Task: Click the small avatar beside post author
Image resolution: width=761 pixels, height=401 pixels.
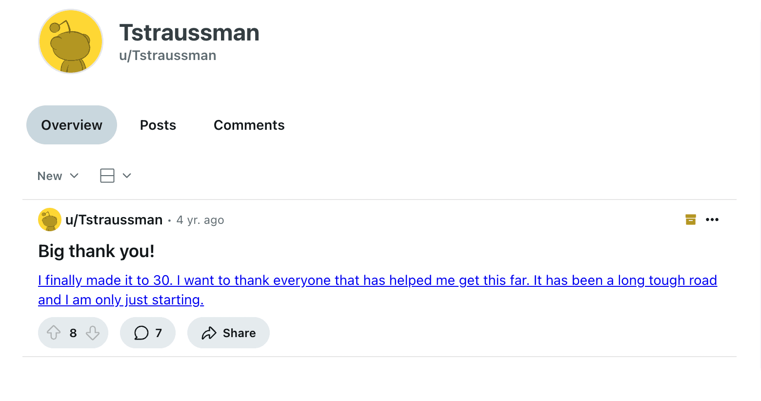Action: [x=49, y=220]
